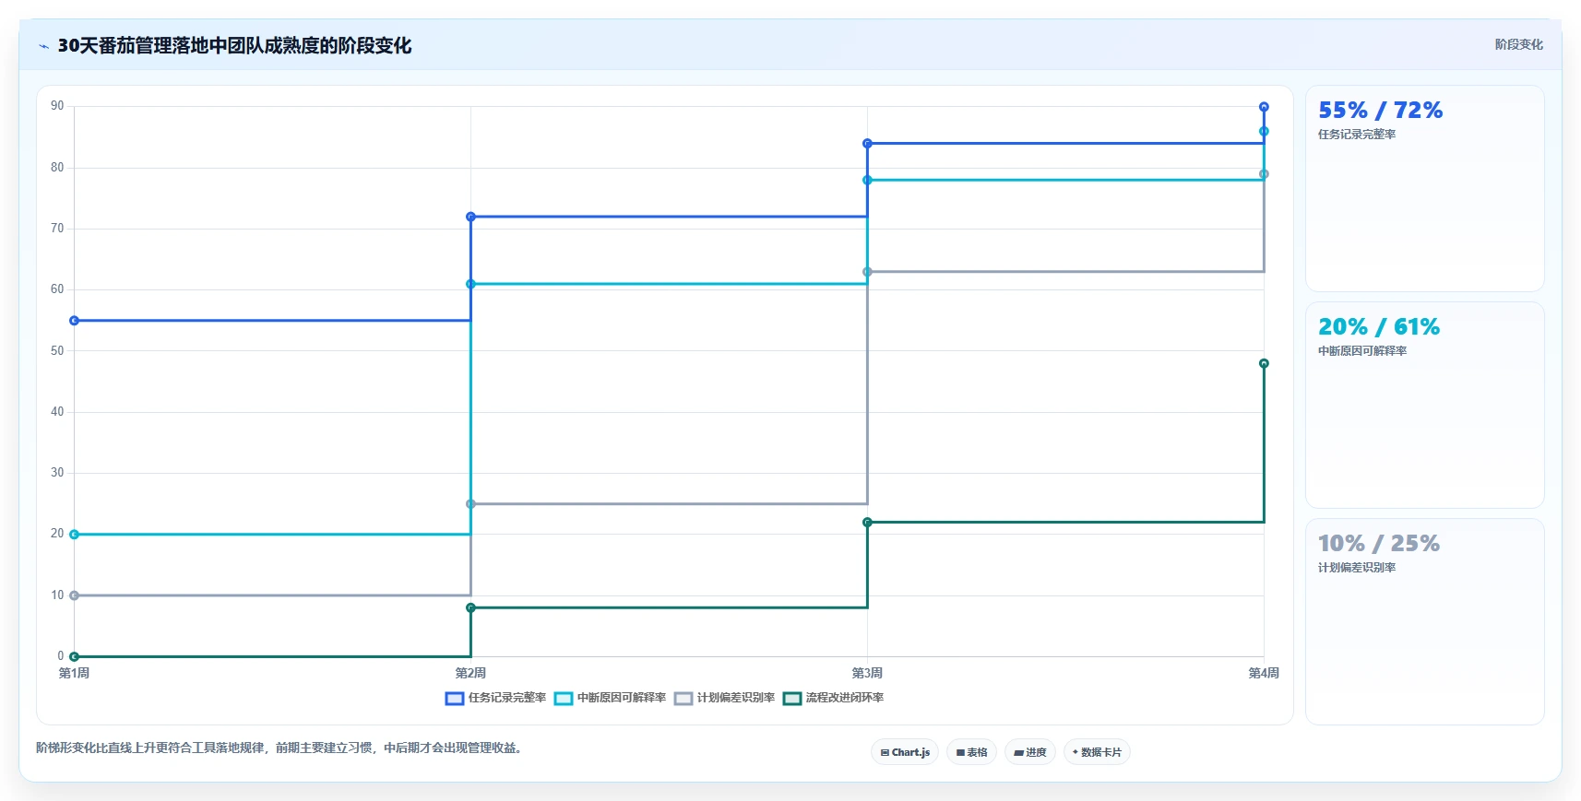Select 中断原因可解释率 point at 第4周
This screenshot has height=801, width=1581.
(1264, 131)
